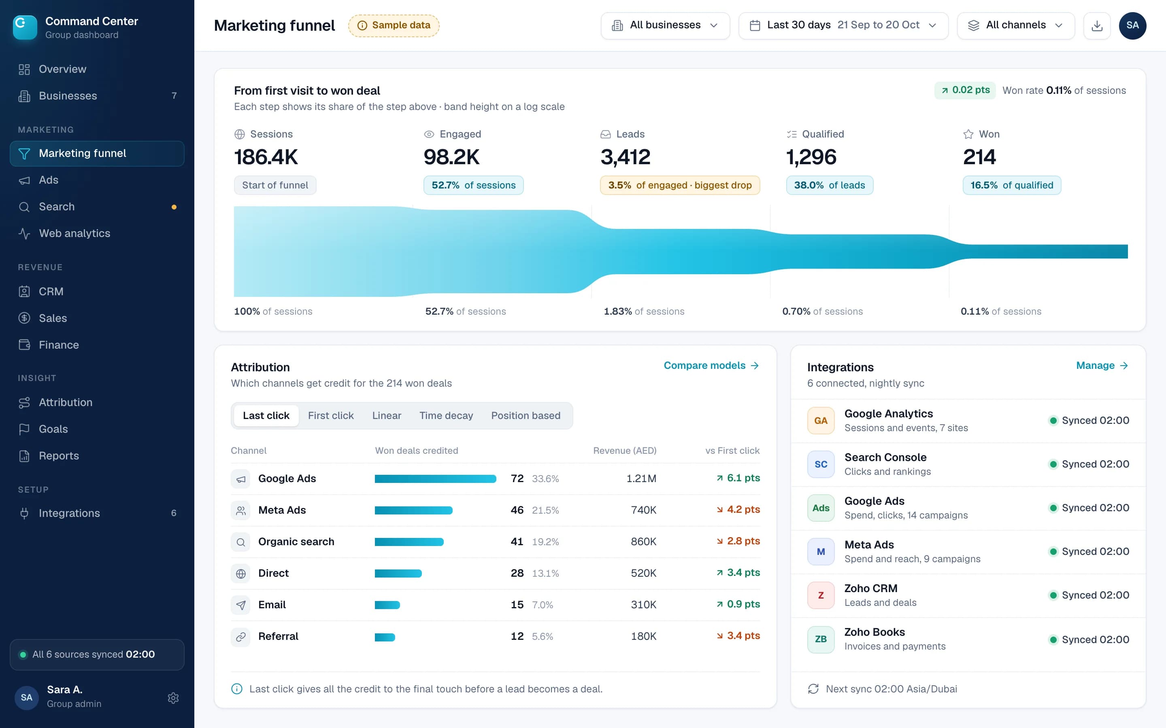Choose Position based attribution
1166x728 pixels.
click(526, 415)
